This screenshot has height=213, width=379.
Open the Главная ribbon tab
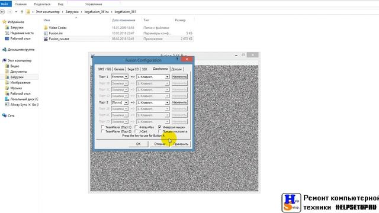tap(21, 4)
